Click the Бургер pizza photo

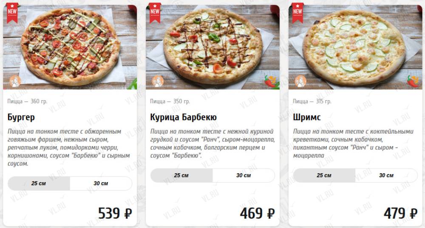(x=70, y=47)
